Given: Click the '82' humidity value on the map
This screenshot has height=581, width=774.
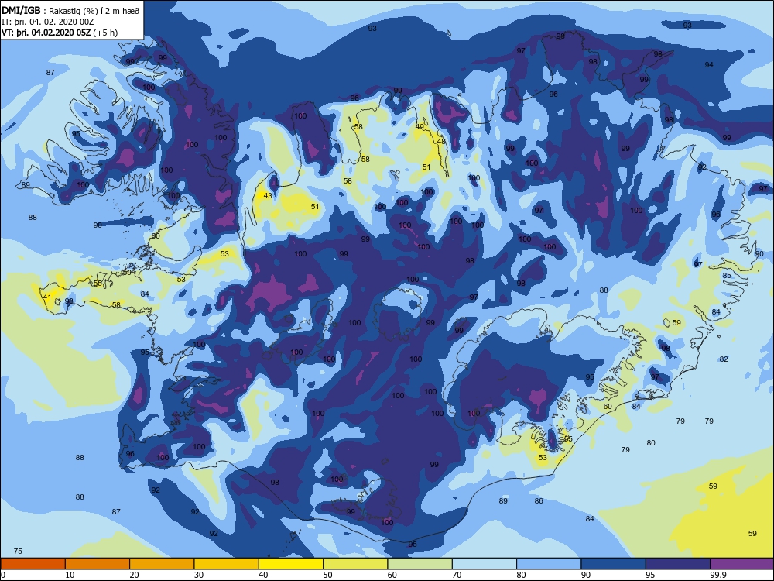Looking at the screenshot, I should 724,359.
